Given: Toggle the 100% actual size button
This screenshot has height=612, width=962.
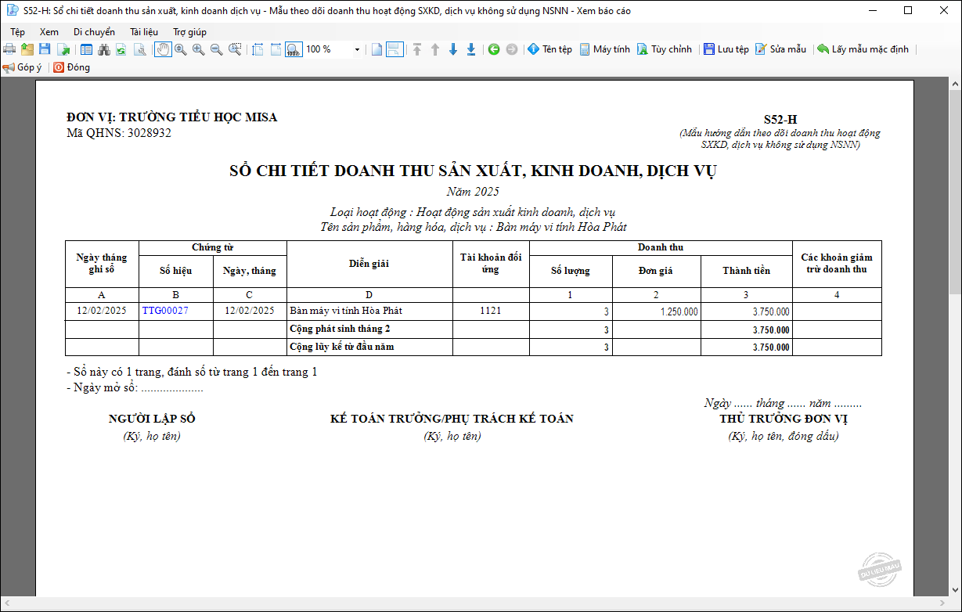Looking at the screenshot, I should point(294,49).
